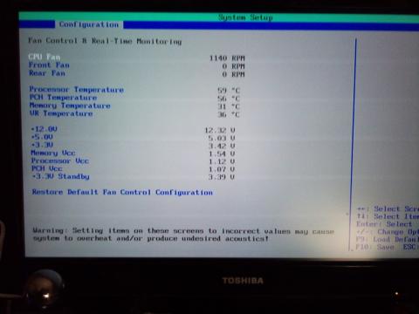Select the Processor Vcc entry
419x314 pixels.
pyautogui.click(x=60, y=160)
